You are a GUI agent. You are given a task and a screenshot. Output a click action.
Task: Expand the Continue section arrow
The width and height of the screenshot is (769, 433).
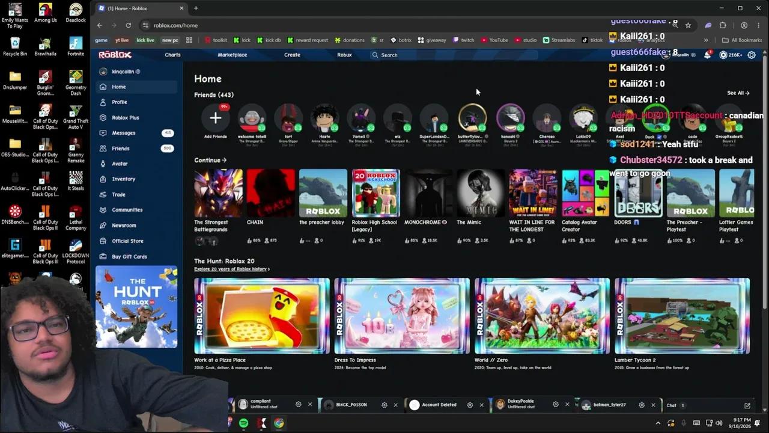(x=224, y=160)
